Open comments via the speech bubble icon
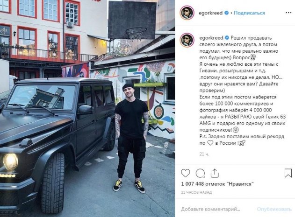 point(200,173)
